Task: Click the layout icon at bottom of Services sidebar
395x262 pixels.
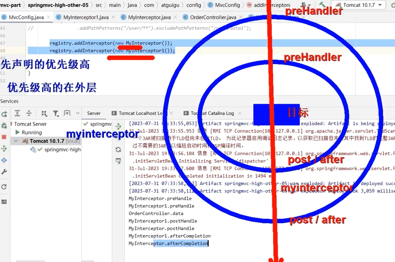Action: pos(4,202)
